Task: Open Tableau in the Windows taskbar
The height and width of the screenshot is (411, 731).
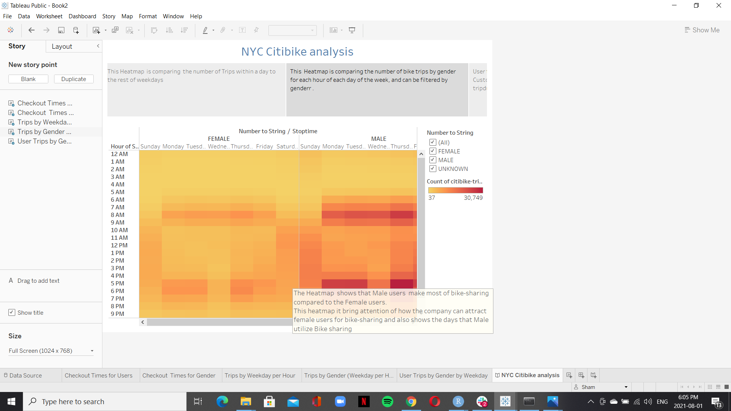Action: click(x=505, y=401)
